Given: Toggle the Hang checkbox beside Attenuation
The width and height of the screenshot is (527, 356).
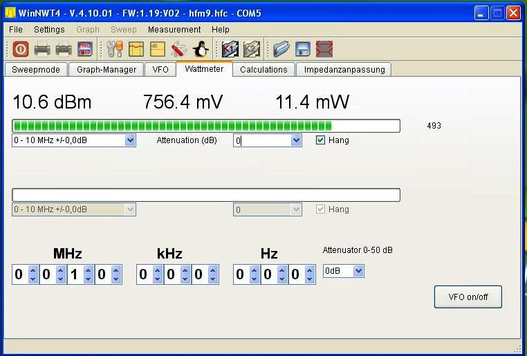Looking at the screenshot, I should coord(320,140).
